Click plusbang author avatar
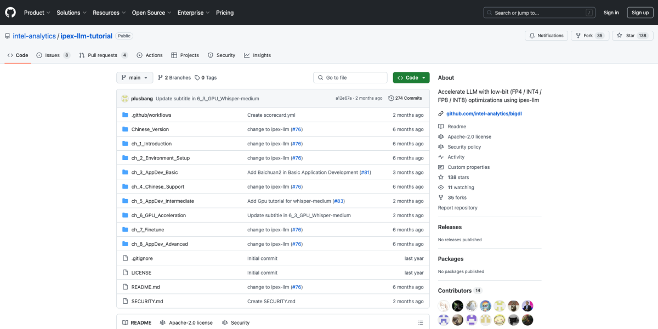The height and width of the screenshot is (329, 658). tap(125, 99)
